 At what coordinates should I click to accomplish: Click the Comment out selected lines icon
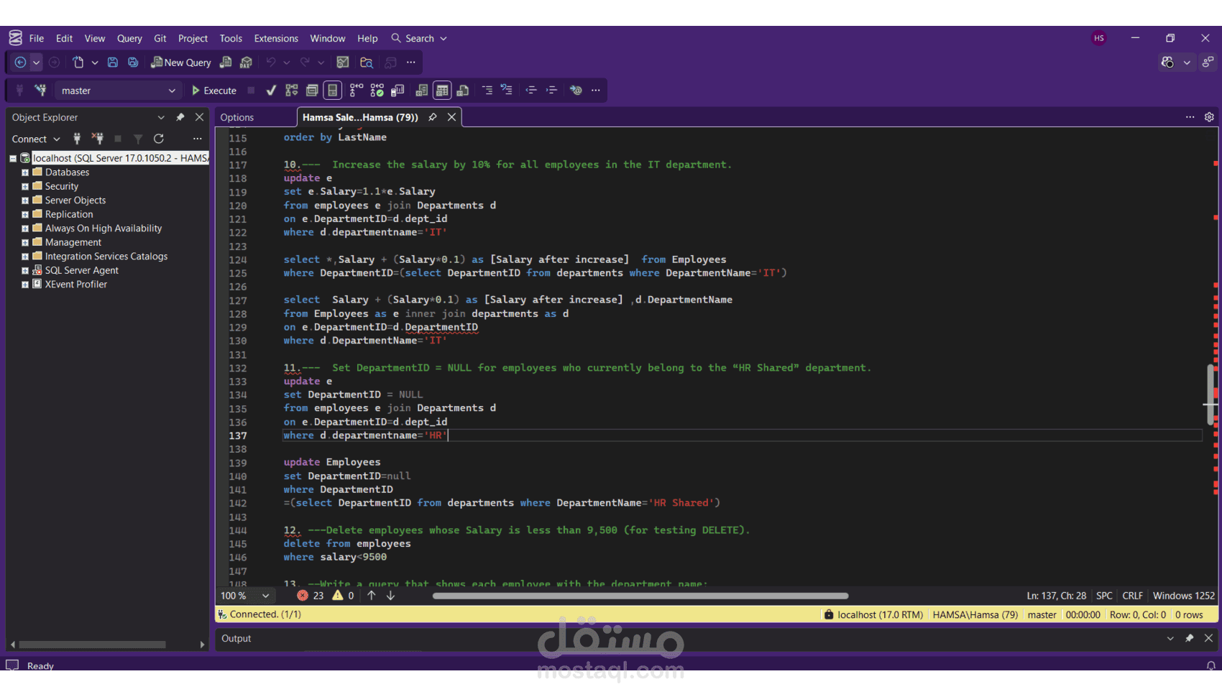point(487,91)
